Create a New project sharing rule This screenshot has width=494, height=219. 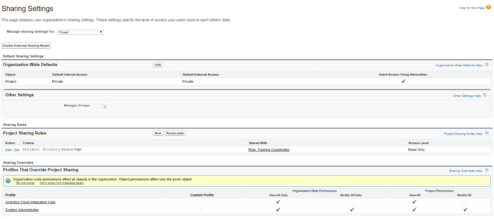click(158, 133)
